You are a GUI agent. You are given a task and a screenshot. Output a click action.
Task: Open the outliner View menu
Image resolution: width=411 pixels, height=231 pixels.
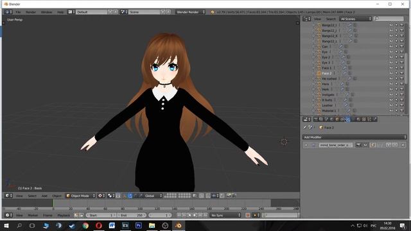coord(317,19)
